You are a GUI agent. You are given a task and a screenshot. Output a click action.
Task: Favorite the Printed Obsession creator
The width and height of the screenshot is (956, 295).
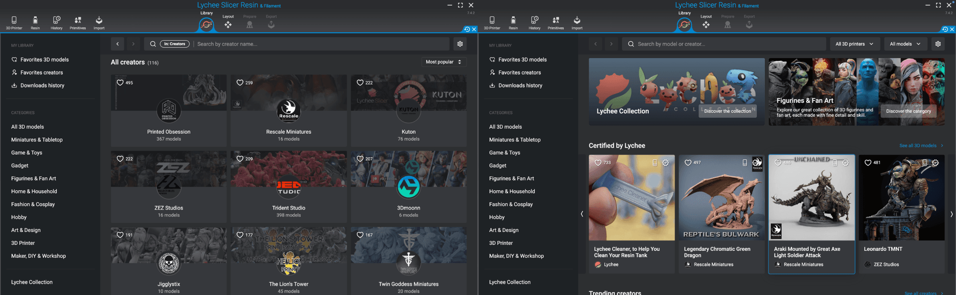point(120,82)
